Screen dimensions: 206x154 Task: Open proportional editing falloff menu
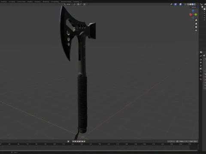87,4
